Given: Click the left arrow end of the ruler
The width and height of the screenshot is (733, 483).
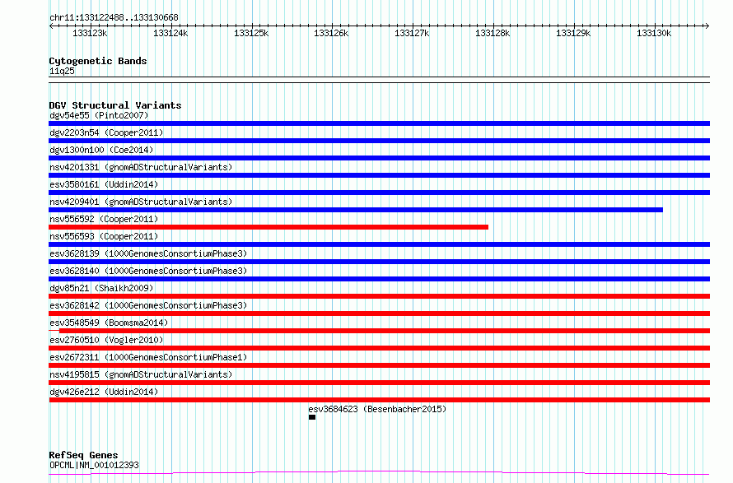Looking at the screenshot, I should click(x=51, y=26).
